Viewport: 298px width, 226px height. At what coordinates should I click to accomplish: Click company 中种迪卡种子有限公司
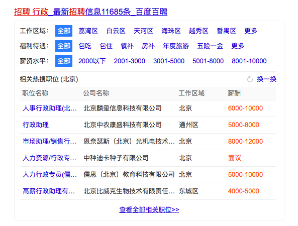click(x=116, y=158)
